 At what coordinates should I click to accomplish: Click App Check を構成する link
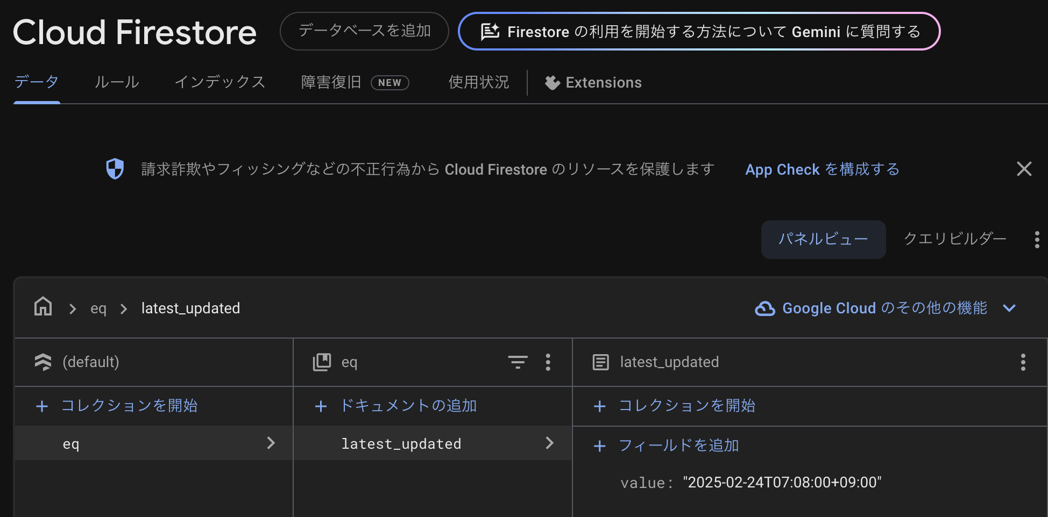tap(822, 169)
